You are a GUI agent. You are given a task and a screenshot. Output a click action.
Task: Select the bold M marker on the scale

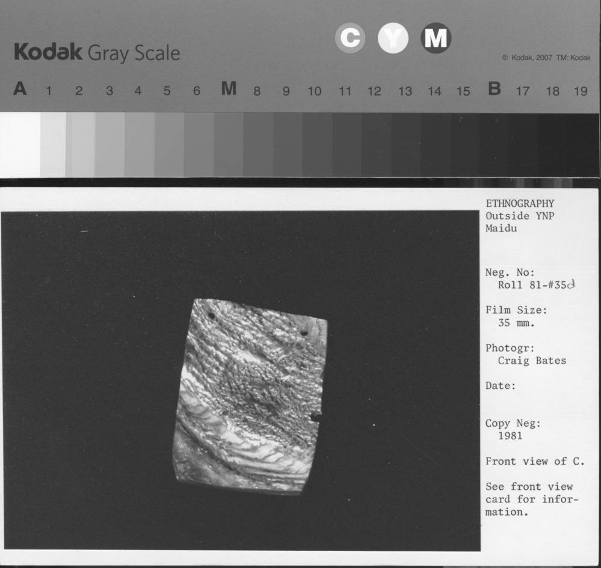pos(229,90)
